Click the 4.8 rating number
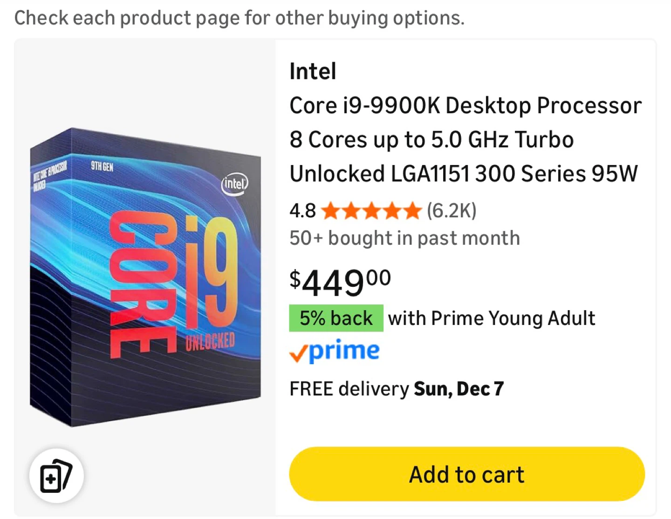The width and height of the screenshot is (671, 519). click(x=302, y=211)
